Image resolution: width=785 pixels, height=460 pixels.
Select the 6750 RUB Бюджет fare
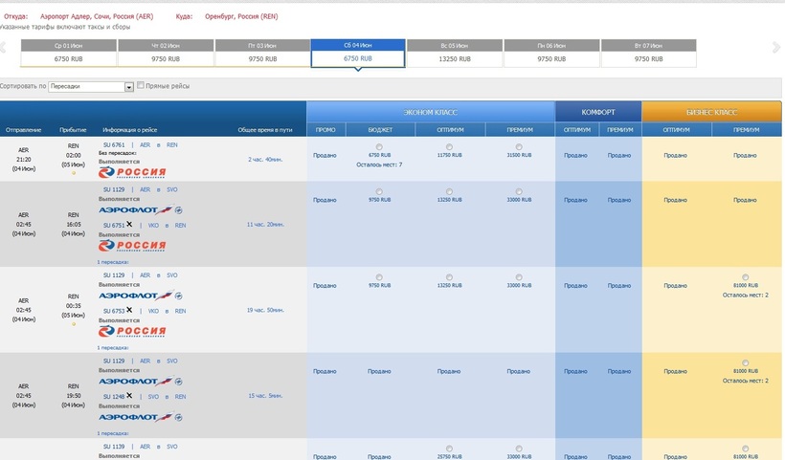[379, 146]
